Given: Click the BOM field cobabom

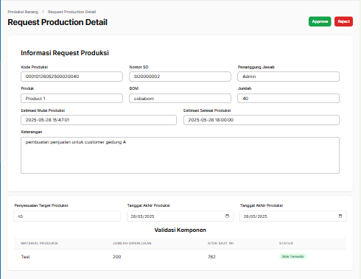Looking at the screenshot, I should pyautogui.click(x=180, y=99).
